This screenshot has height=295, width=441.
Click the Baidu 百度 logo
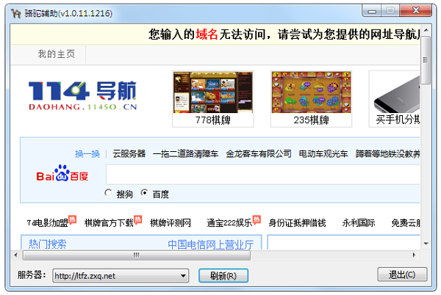[x=62, y=173]
